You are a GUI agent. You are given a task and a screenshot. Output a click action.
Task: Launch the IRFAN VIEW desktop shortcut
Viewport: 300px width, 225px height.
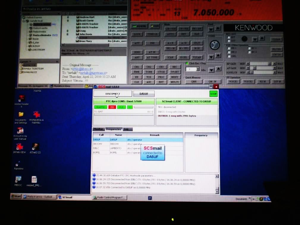[x=20, y=147]
